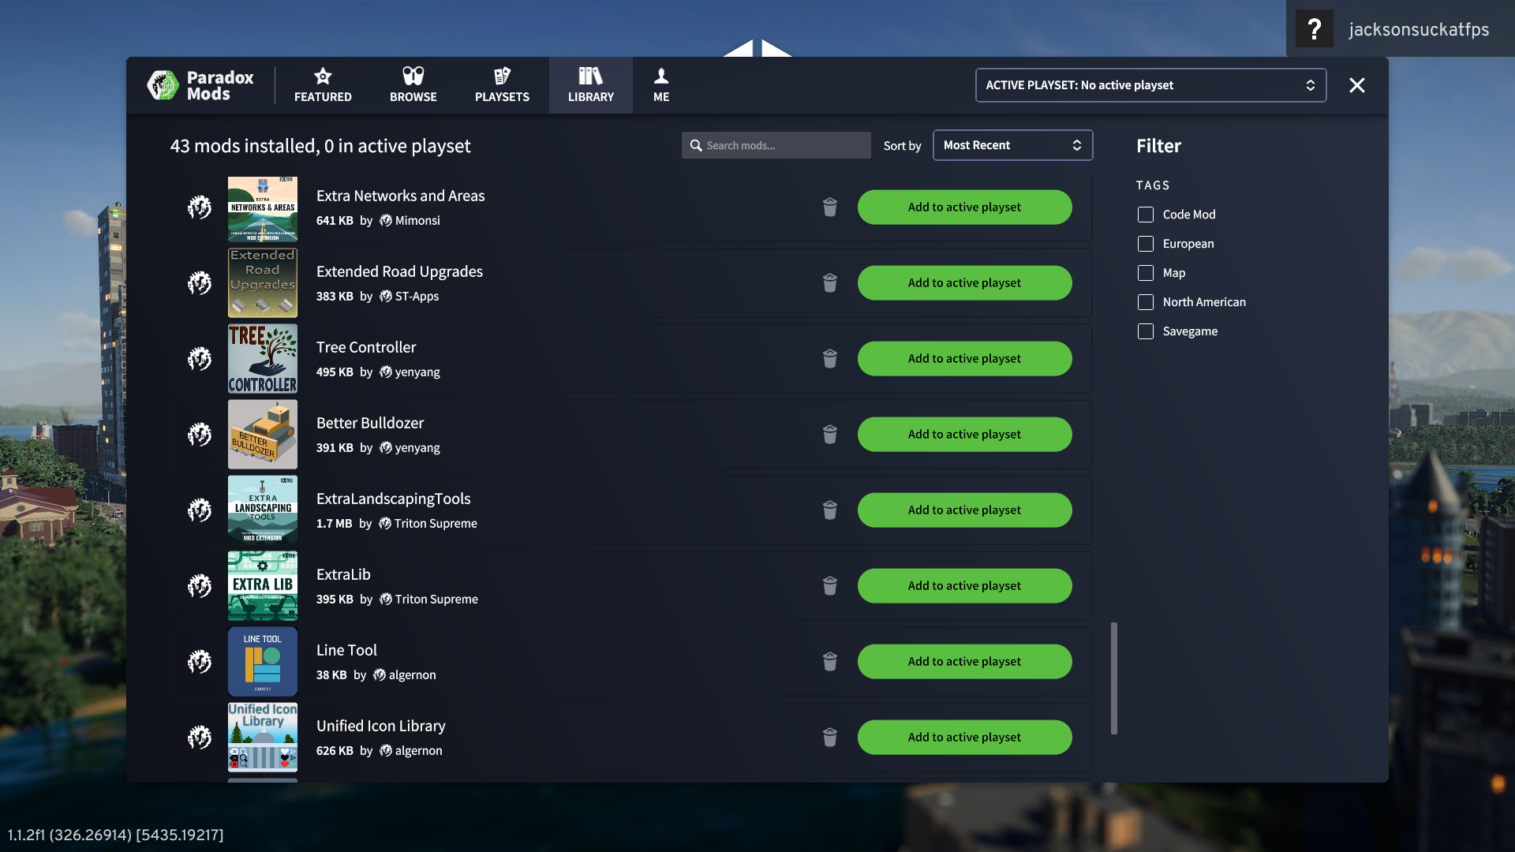The width and height of the screenshot is (1515, 852).
Task: Click the search magnifier icon
Action: (x=696, y=145)
